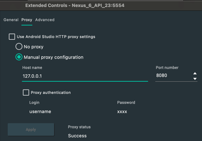Decrease port number with down arrow

pyautogui.click(x=195, y=79)
